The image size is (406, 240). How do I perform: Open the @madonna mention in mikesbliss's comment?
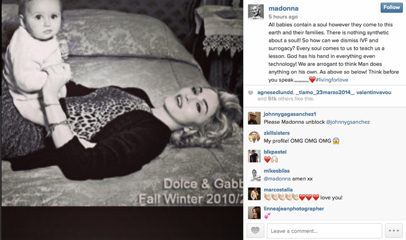[277, 179]
